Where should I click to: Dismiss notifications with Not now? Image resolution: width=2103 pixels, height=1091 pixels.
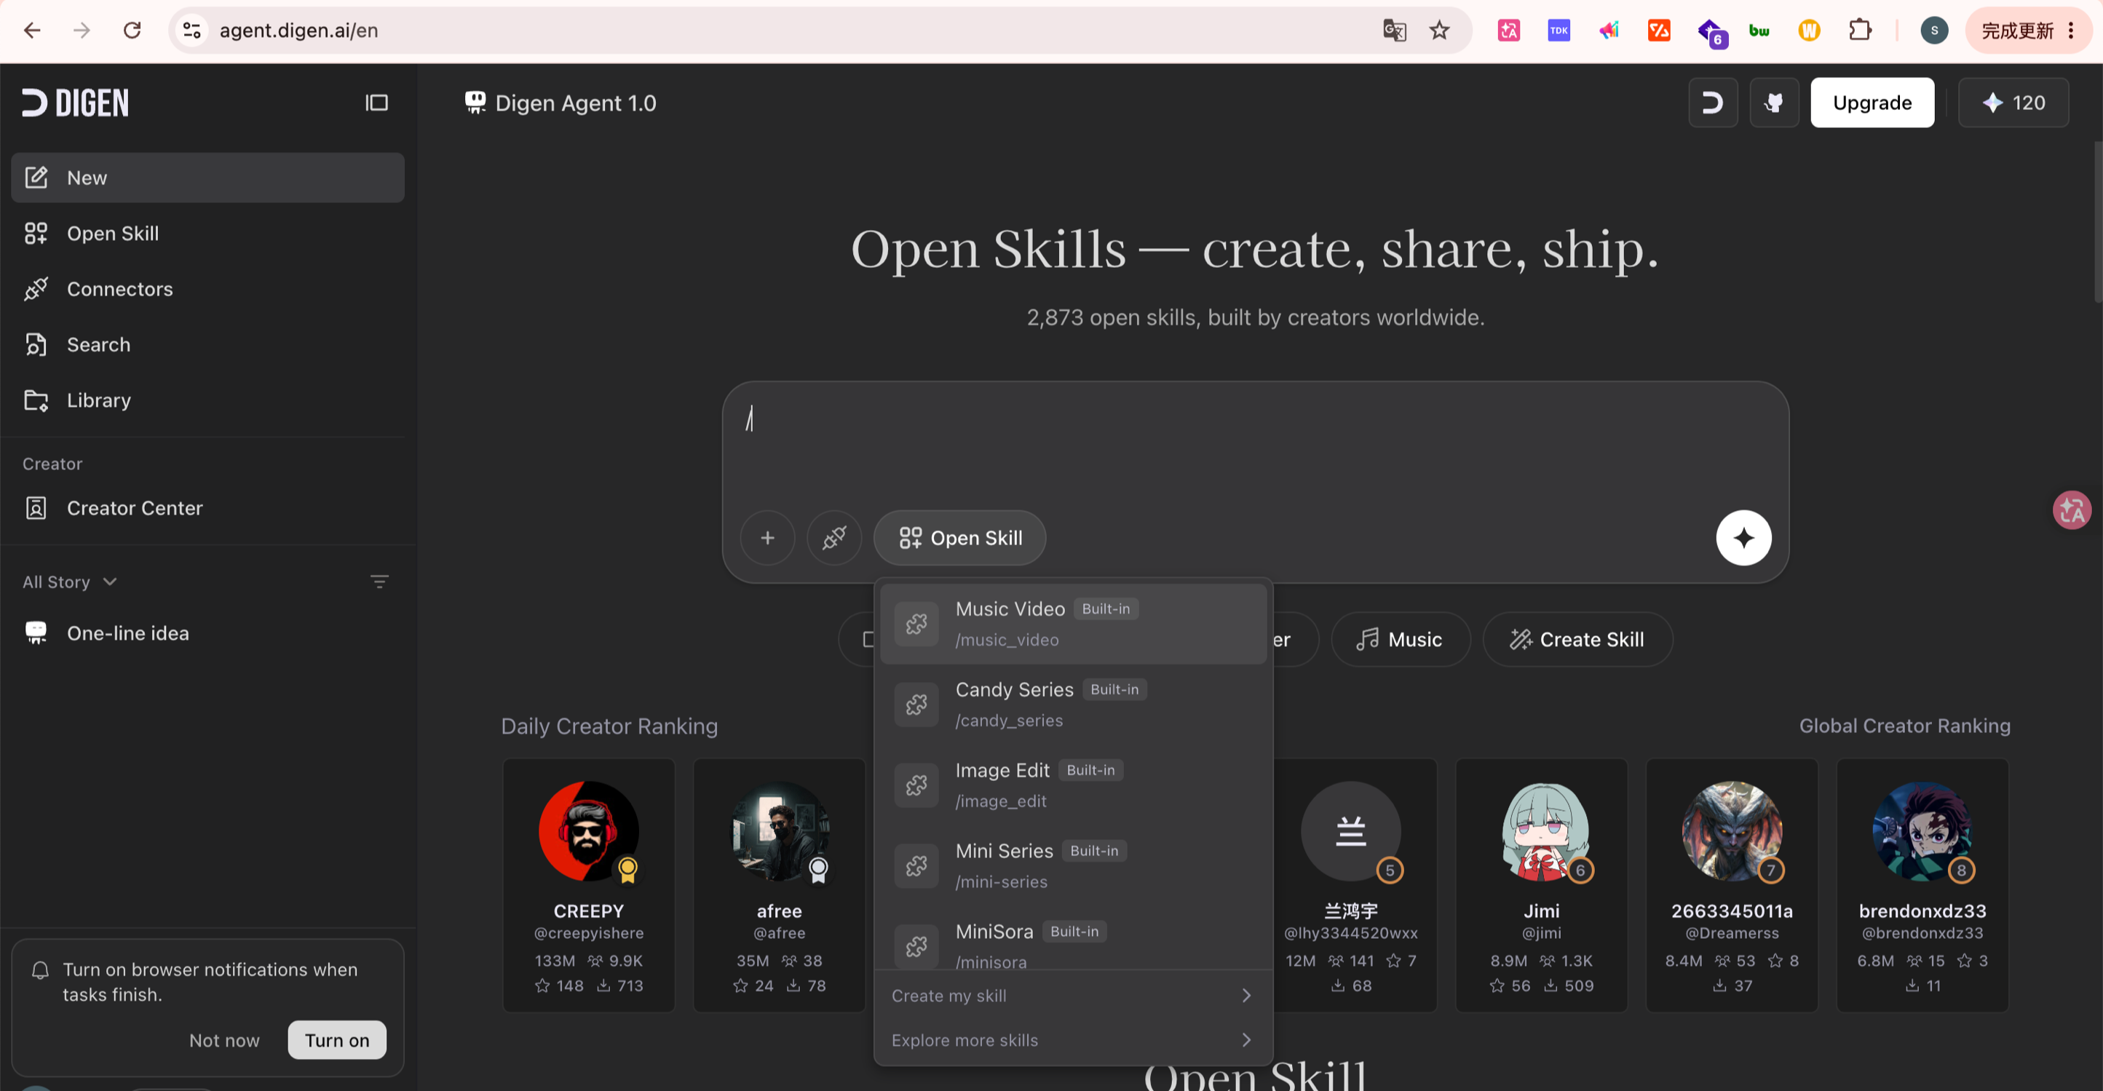223,1039
